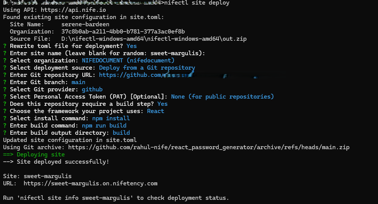Click the Git archive main.zip URL

pyautogui.click(x=209, y=147)
